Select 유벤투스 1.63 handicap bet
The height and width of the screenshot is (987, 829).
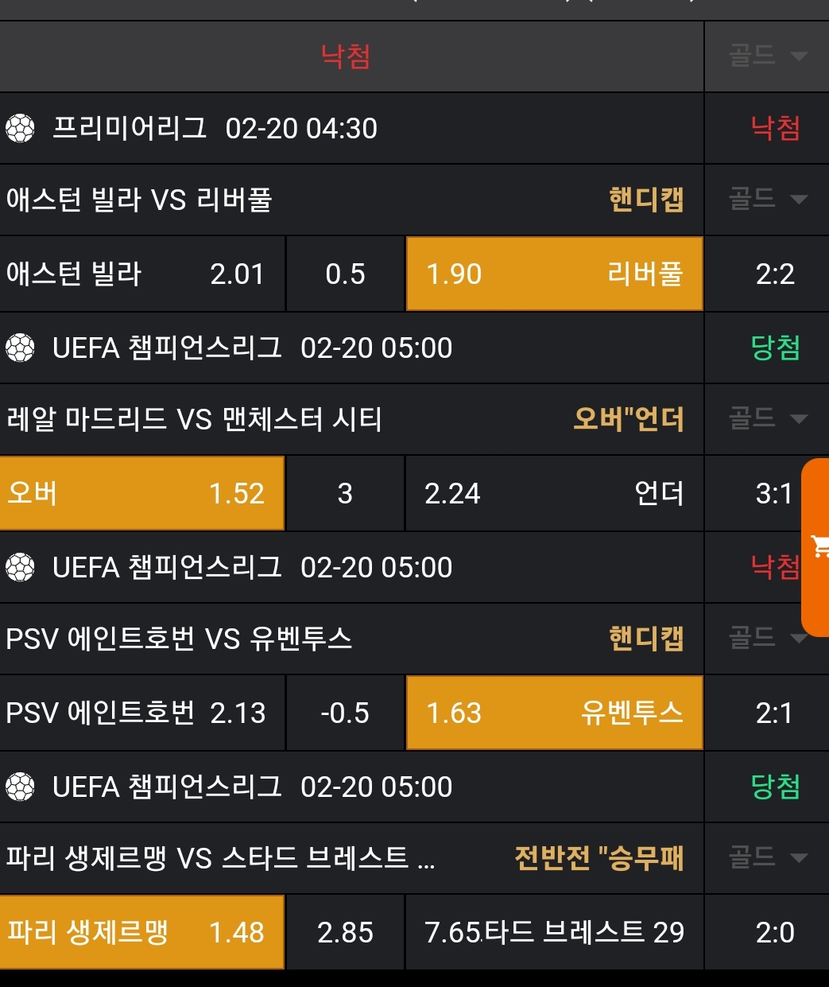pyautogui.click(x=554, y=713)
